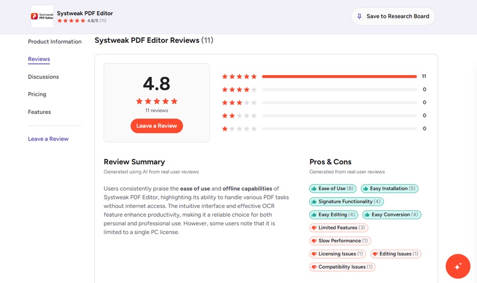The image size is (477, 283).
Task: Filter reviews by the 2-star rating row
Action: (324, 116)
